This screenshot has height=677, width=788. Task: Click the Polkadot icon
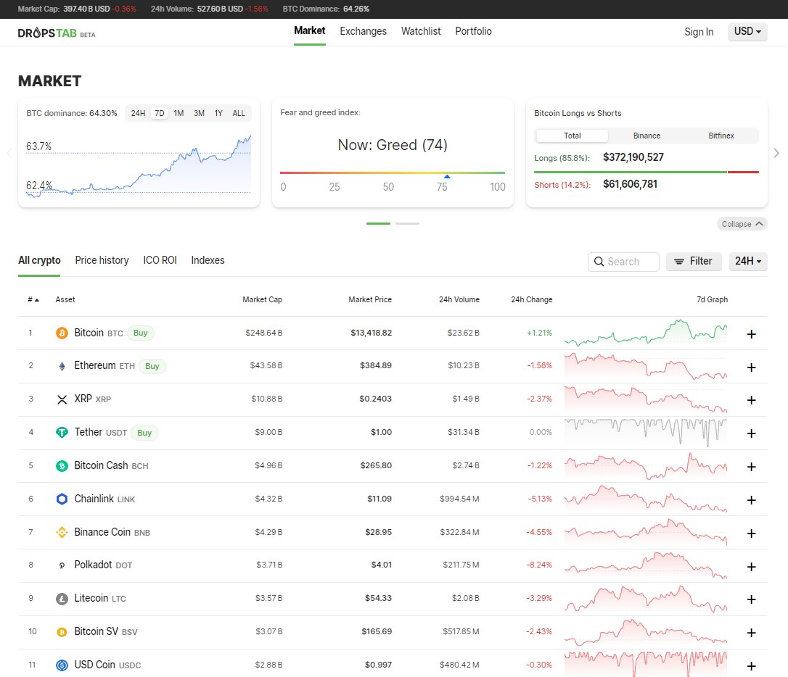[x=62, y=565]
